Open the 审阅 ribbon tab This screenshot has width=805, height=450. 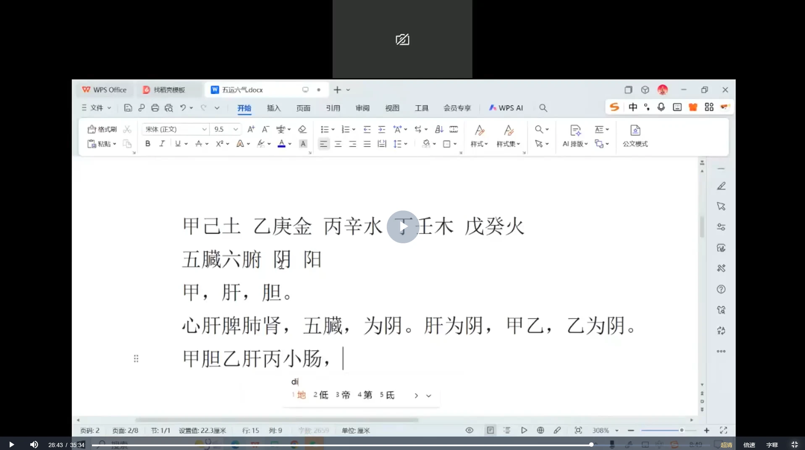click(362, 108)
